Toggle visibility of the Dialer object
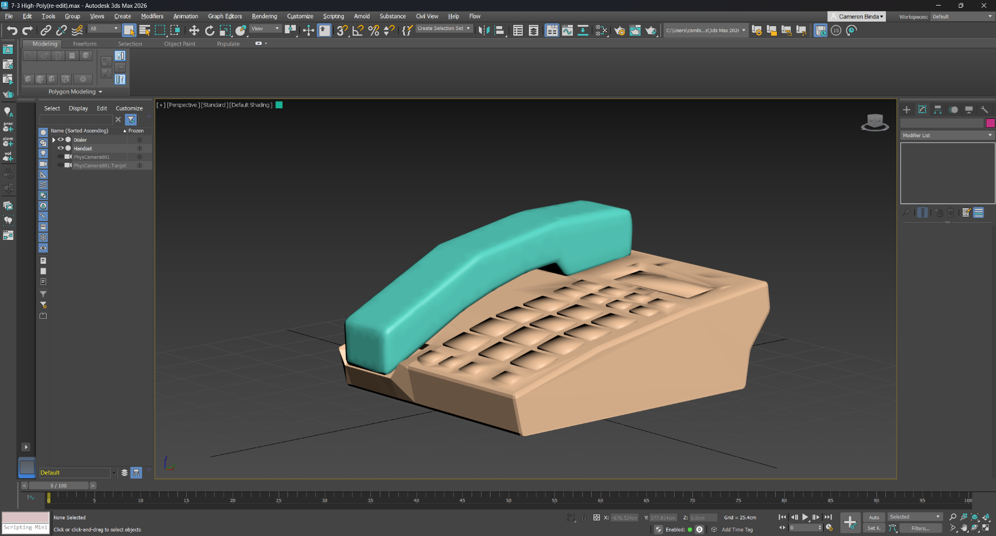This screenshot has height=536, width=996. click(61, 140)
